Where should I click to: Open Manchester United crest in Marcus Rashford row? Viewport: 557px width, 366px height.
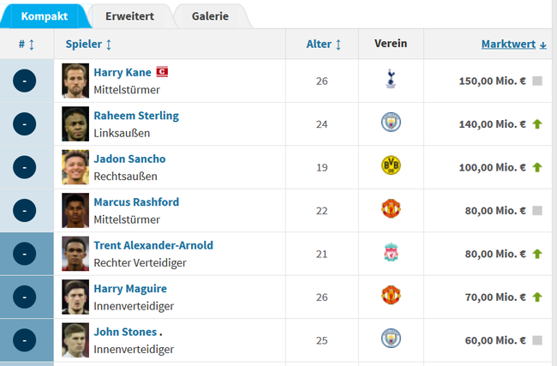[391, 208]
